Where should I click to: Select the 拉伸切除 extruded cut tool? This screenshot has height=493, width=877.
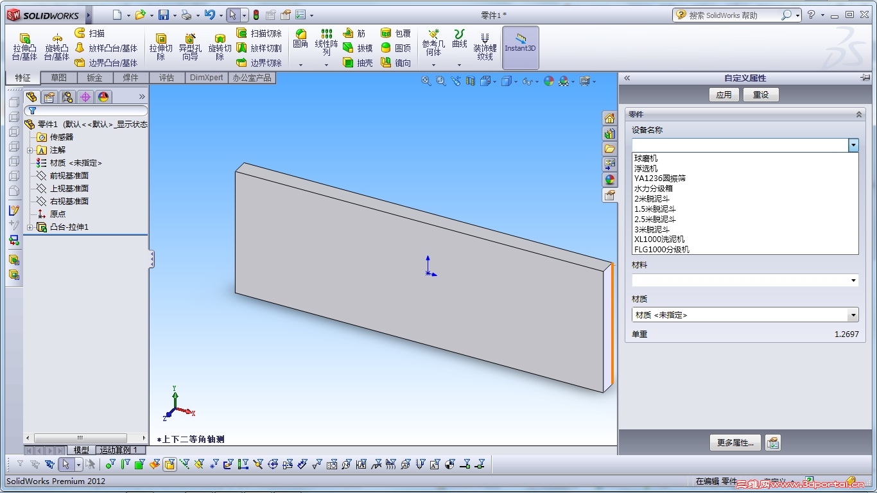(x=161, y=47)
